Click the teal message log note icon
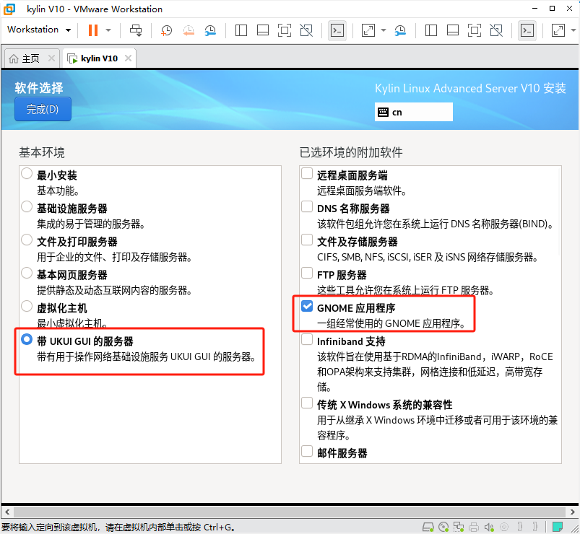This screenshot has width=580, height=534. click(x=558, y=526)
